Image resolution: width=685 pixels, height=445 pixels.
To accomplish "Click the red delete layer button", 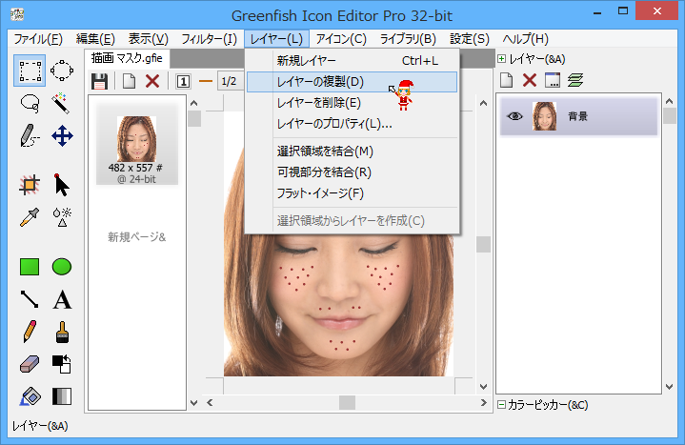I will pyautogui.click(x=529, y=81).
